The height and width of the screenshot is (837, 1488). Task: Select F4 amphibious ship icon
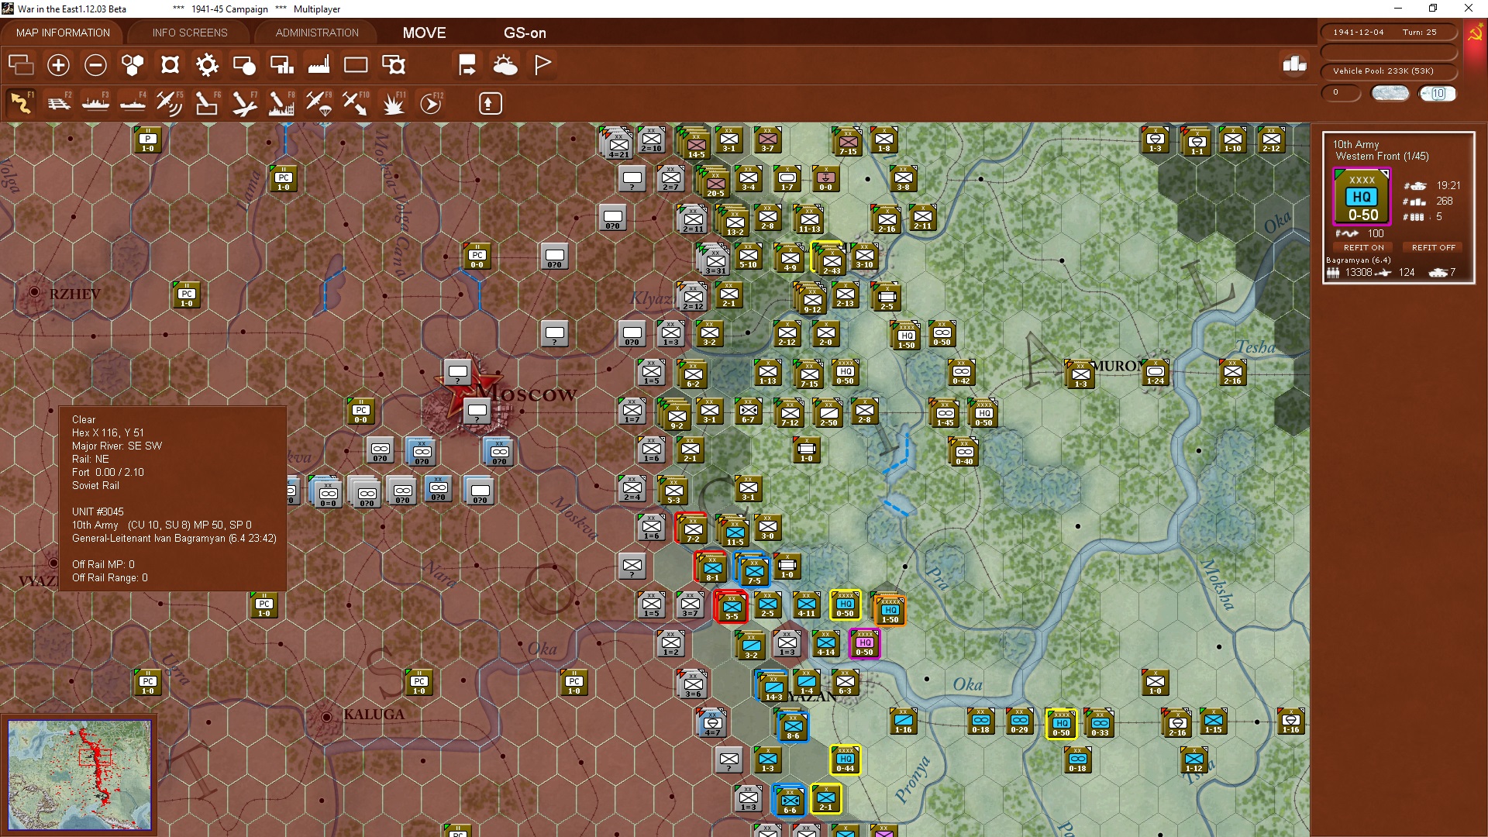pyautogui.click(x=133, y=103)
